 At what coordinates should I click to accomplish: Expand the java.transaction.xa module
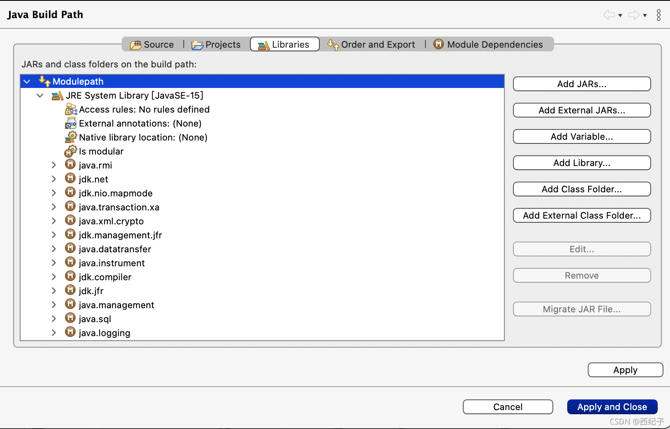(54, 207)
